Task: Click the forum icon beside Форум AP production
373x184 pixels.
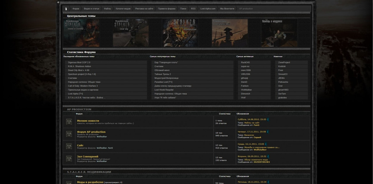Action: [69, 134]
